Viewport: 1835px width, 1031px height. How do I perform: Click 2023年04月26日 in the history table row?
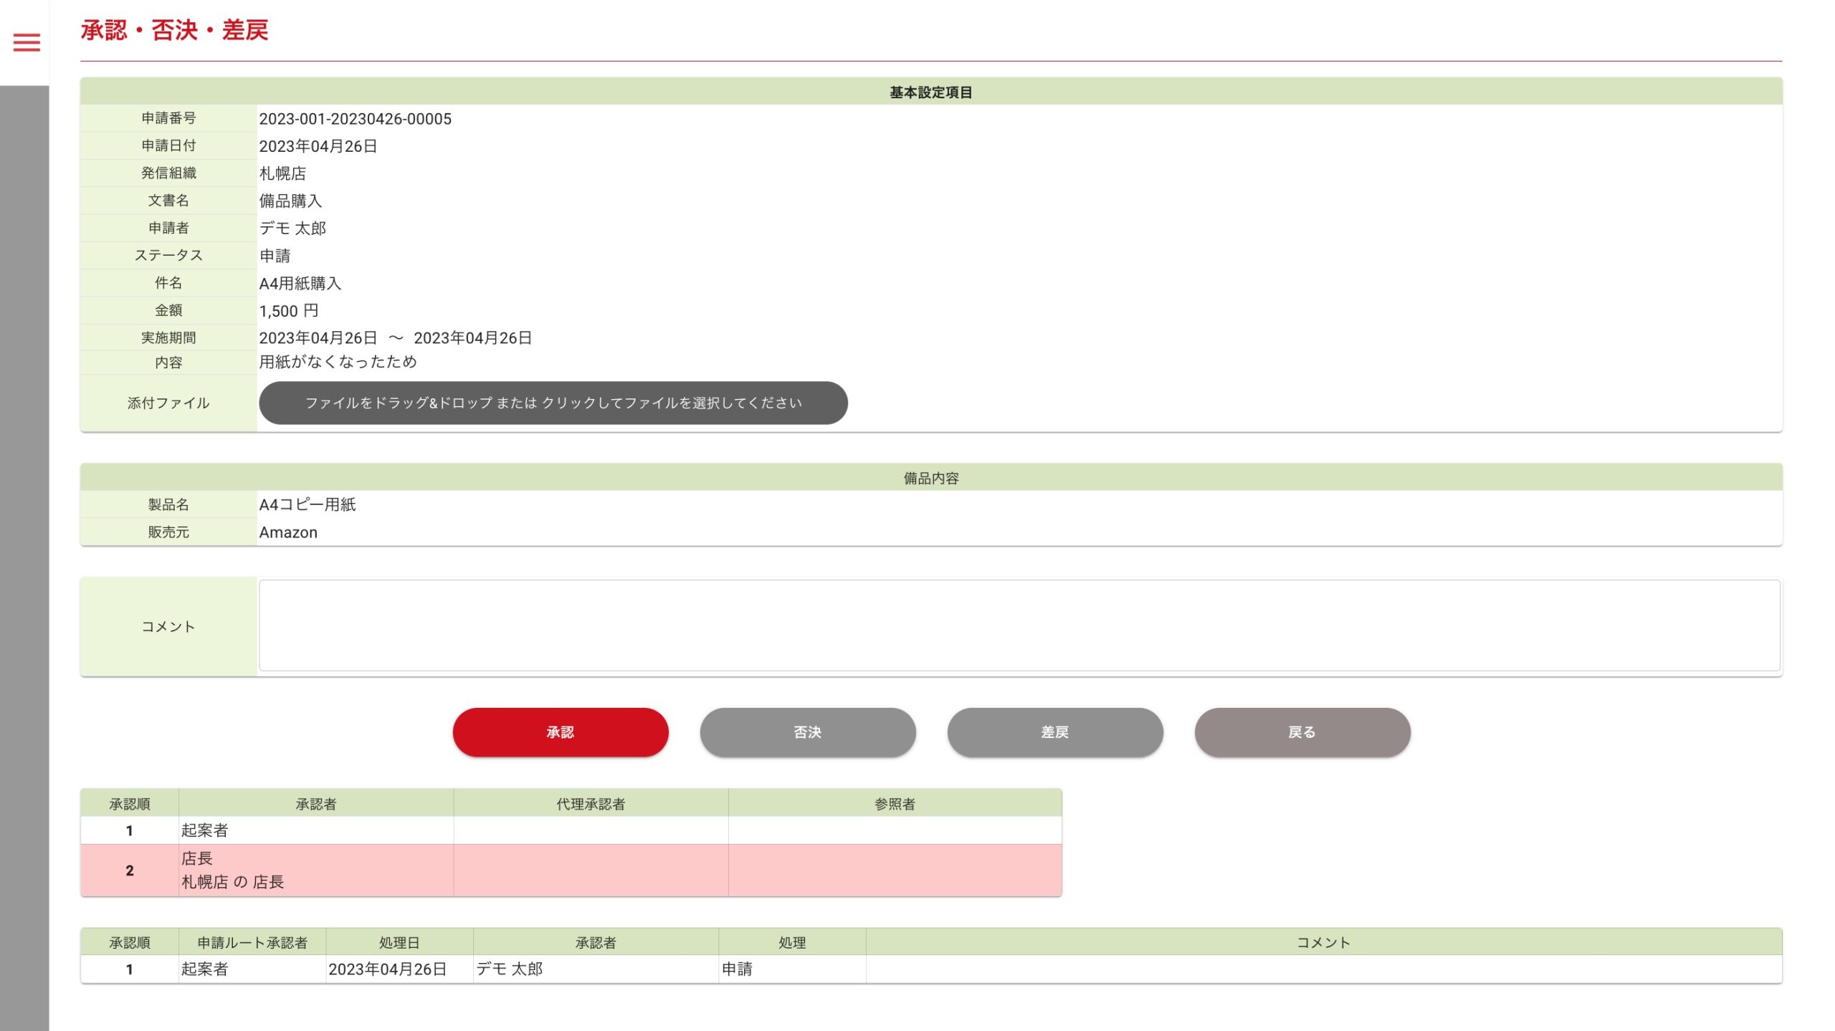(x=387, y=969)
